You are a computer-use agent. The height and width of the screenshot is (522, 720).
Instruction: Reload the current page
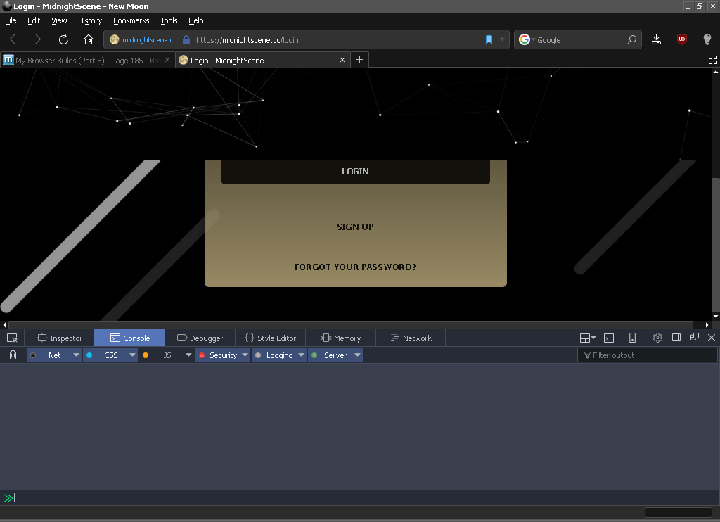click(63, 39)
